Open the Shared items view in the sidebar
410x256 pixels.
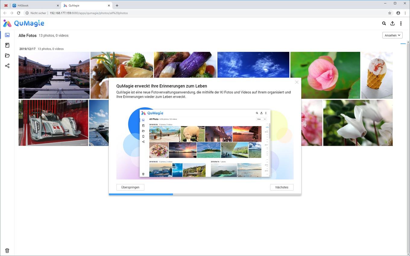click(7, 66)
